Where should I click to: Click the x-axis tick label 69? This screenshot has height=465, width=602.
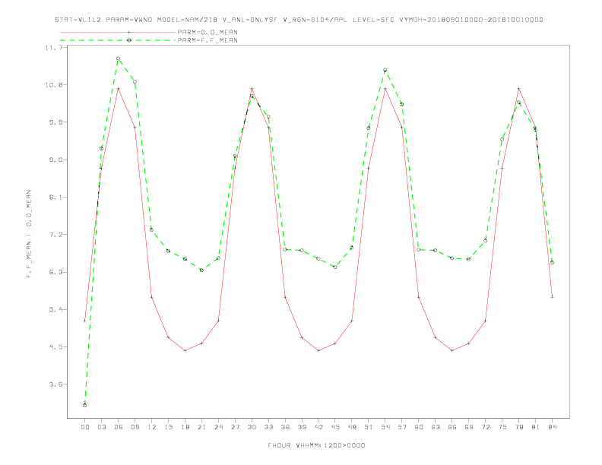[469, 427]
